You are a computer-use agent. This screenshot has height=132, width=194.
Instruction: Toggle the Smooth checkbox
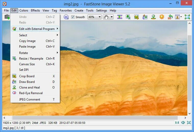click(73, 17)
